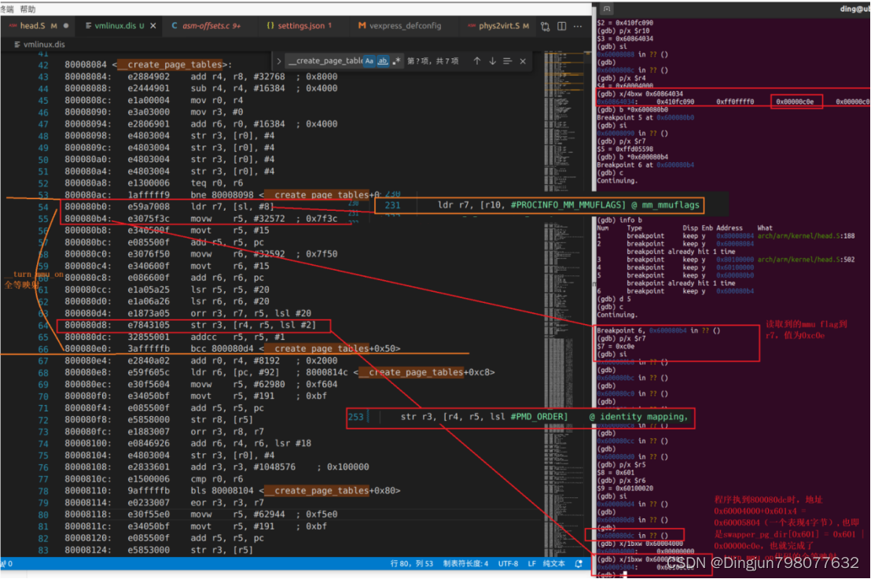
Task: Change the UTF-8 encoding setting
Action: click(x=509, y=563)
